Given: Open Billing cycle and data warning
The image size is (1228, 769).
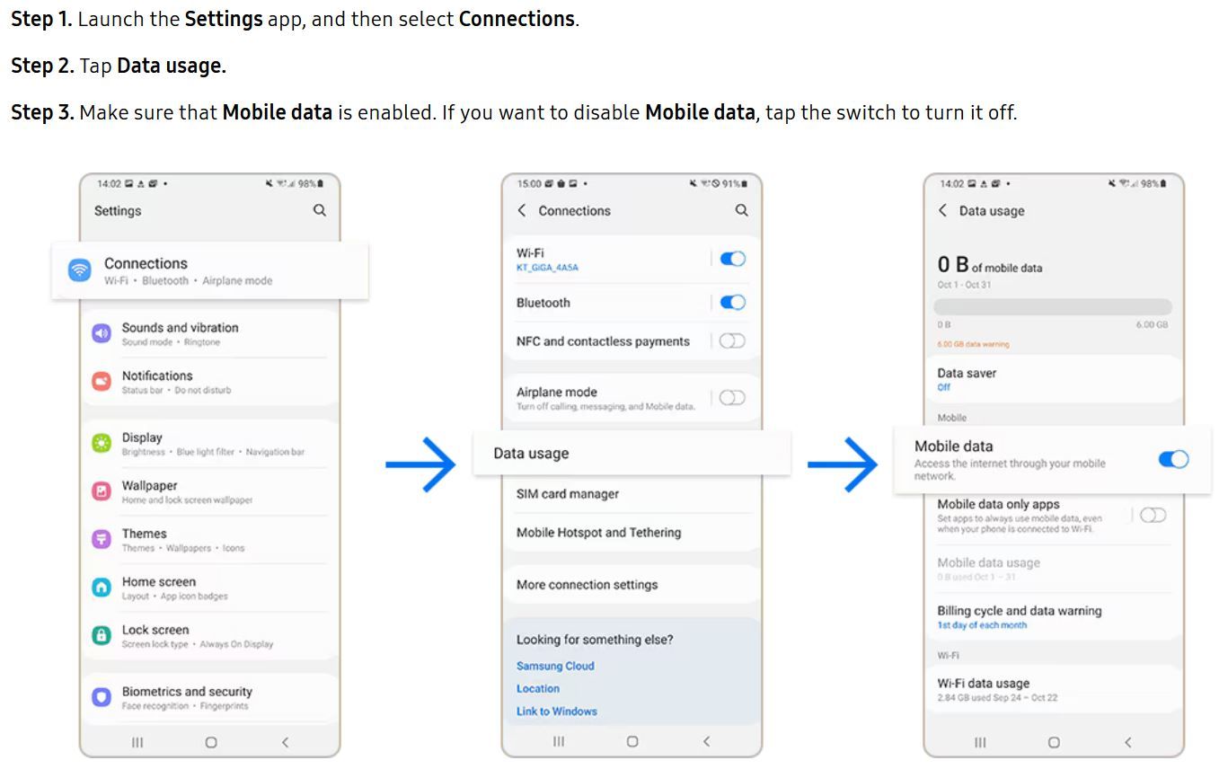Looking at the screenshot, I should (1019, 616).
